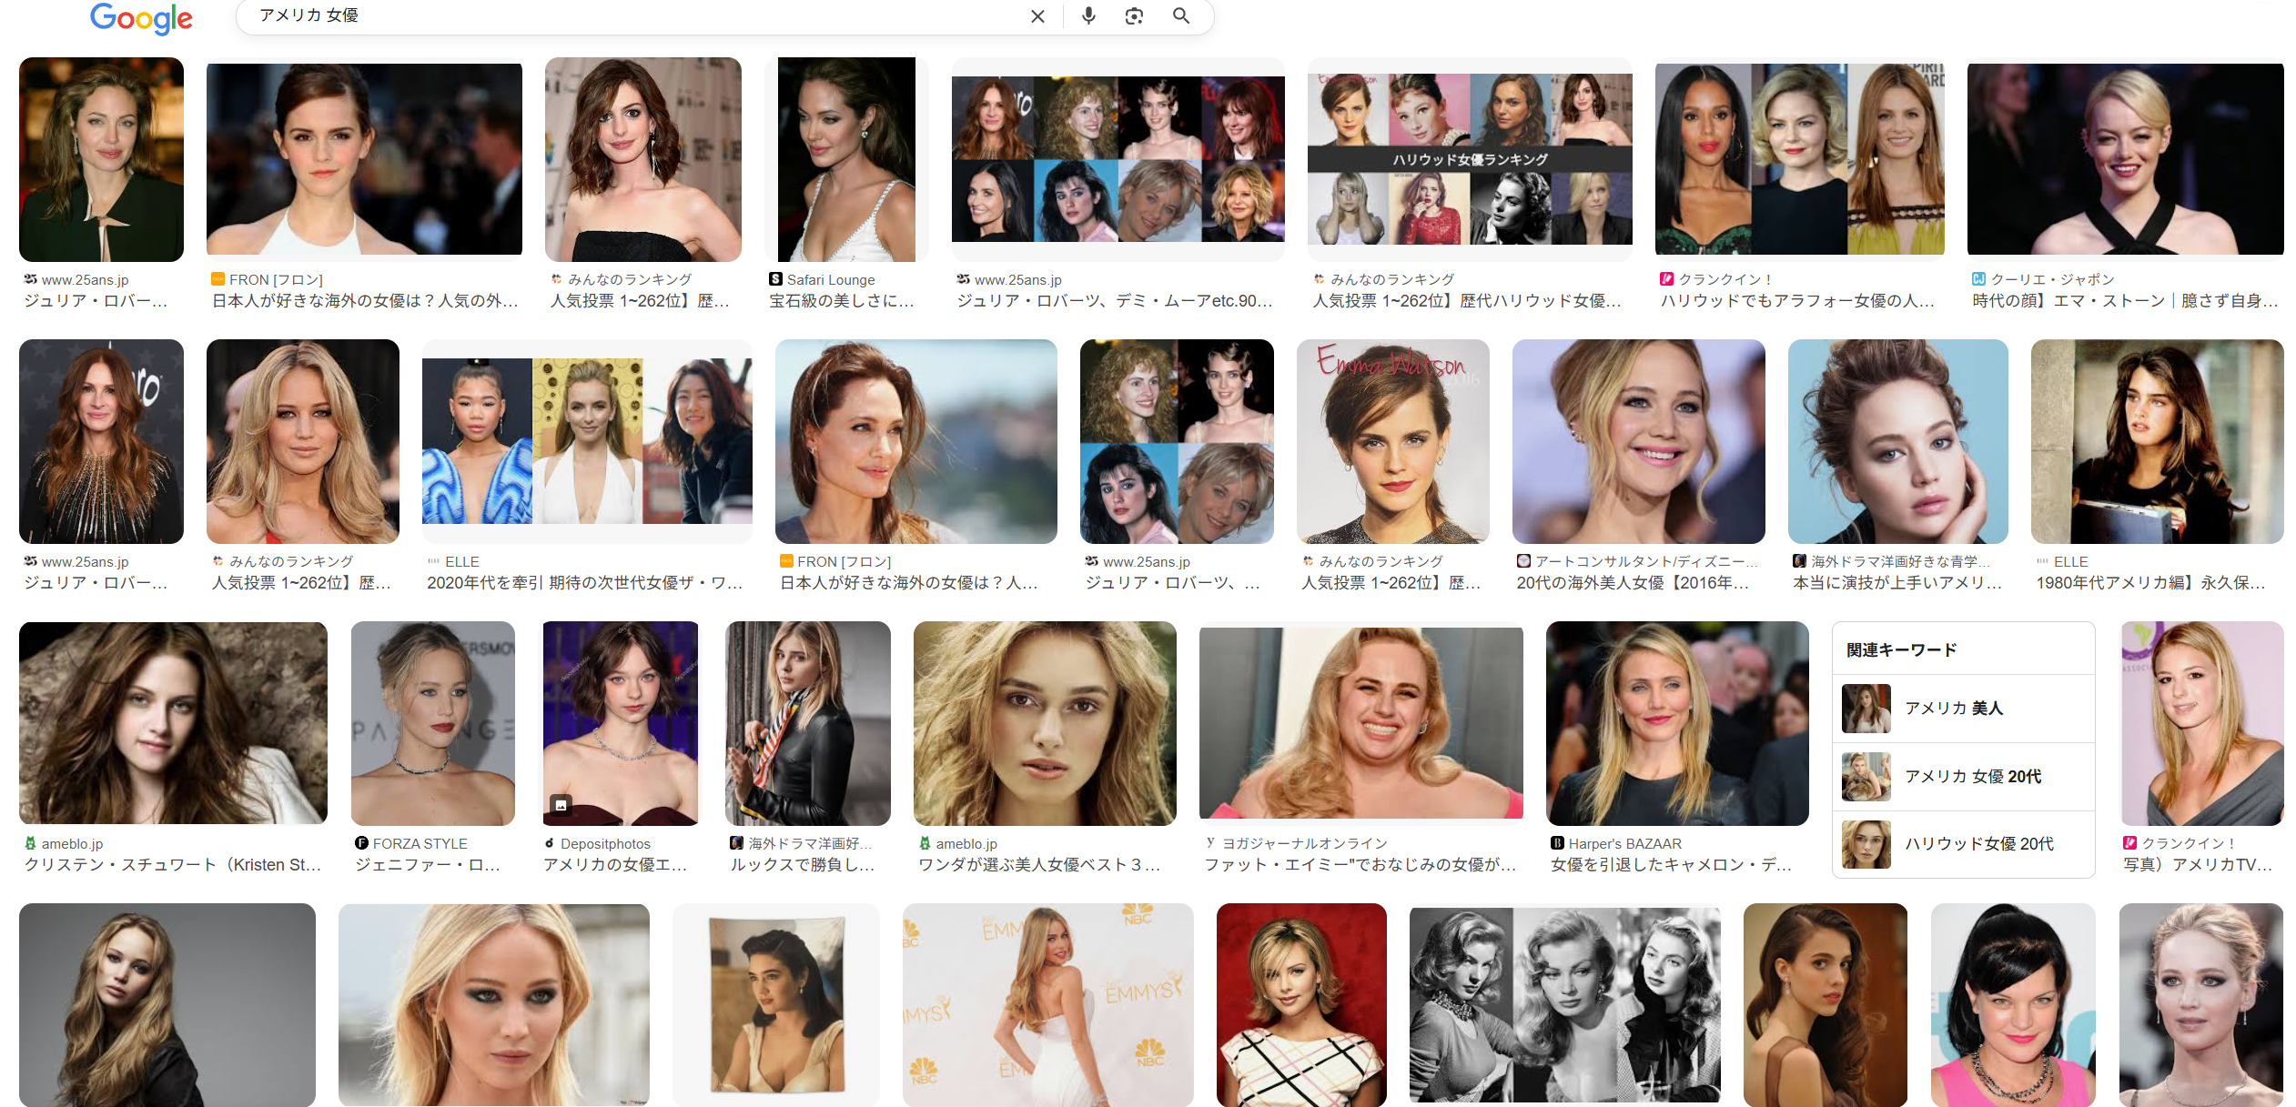Open the Depositphotos stock image thumbnail
This screenshot has width=2296, height=1107.
(x=621, y=723)
